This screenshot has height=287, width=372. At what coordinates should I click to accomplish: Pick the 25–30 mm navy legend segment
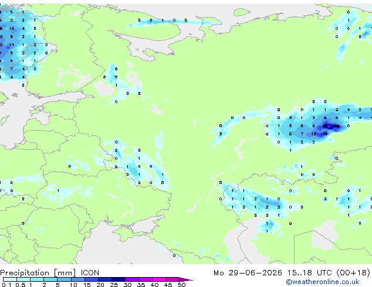click(118, 279)
